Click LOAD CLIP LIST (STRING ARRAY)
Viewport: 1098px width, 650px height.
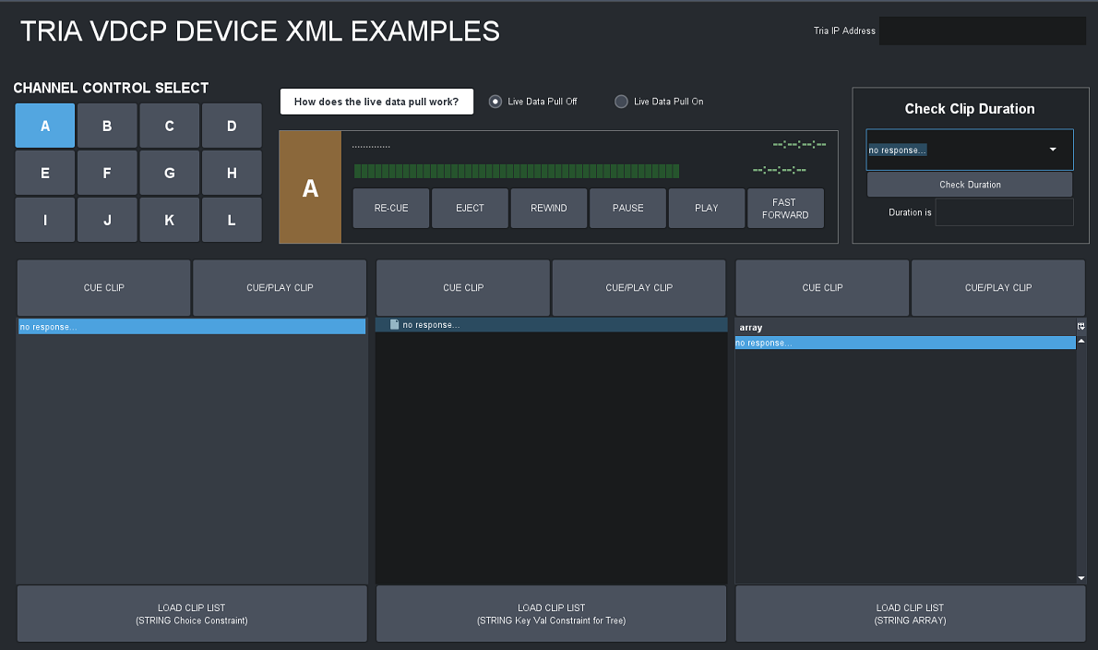click(x=910, y=613)
